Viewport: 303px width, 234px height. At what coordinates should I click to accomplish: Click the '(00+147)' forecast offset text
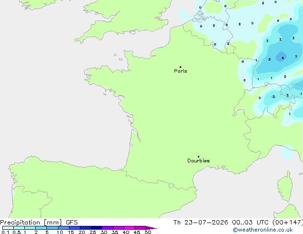click(288, 223)
